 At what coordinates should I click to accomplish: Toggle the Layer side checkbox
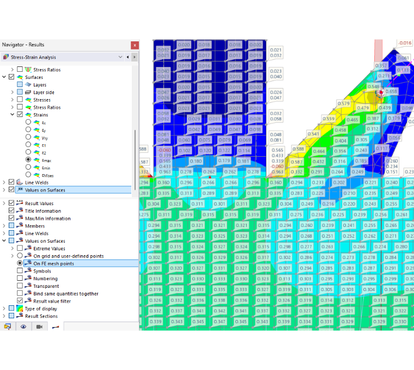20,92
